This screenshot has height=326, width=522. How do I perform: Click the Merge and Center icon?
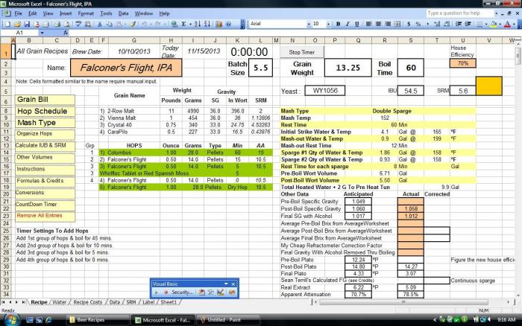pos(397,24)
